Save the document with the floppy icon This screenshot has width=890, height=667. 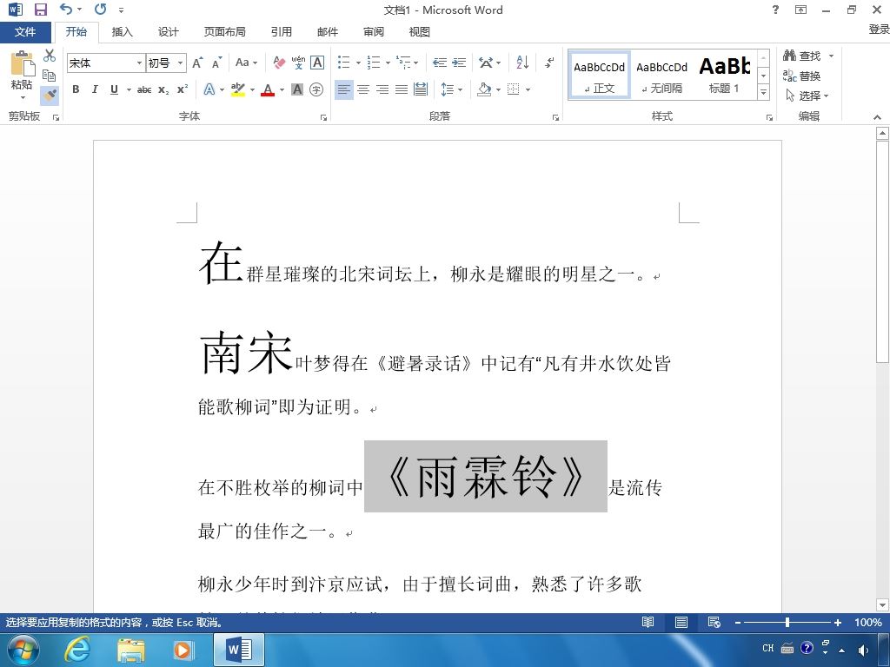tap(40, 10)
